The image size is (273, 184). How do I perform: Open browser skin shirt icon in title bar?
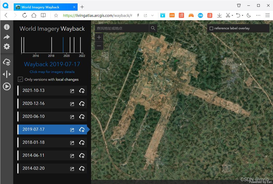pyautogui.click(x=239, y=5)
